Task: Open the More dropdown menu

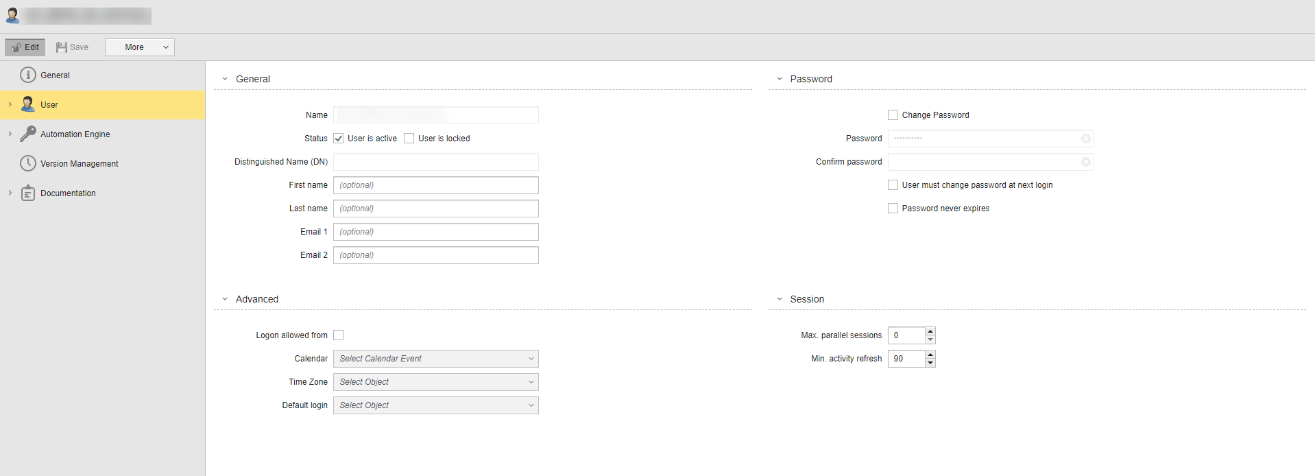Action: point(140,47)
